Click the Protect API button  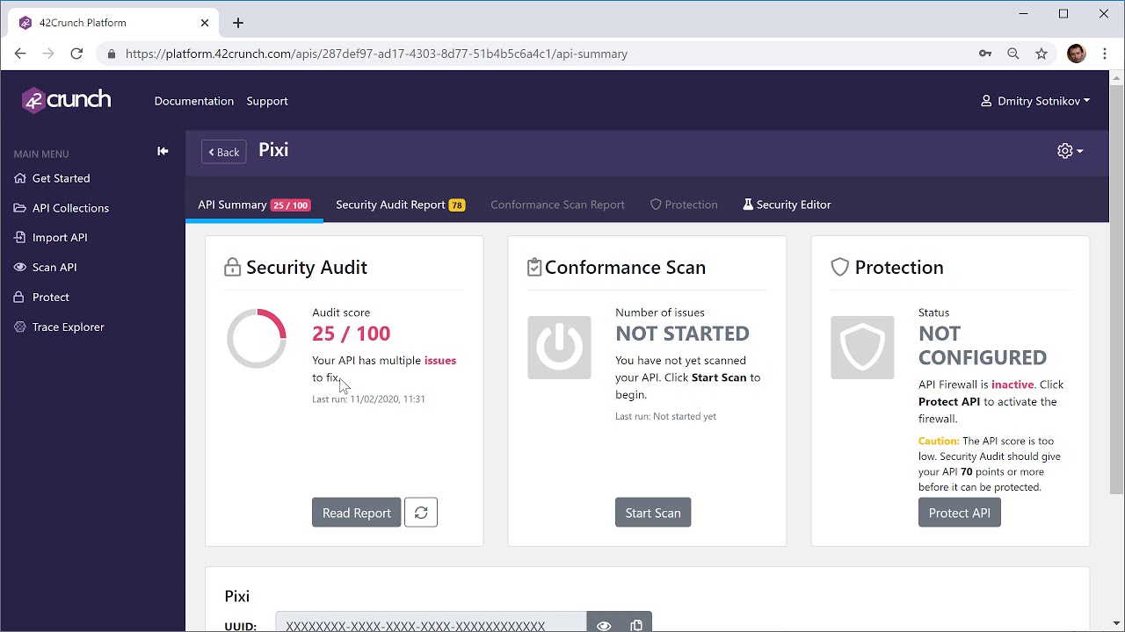(959, 513)
